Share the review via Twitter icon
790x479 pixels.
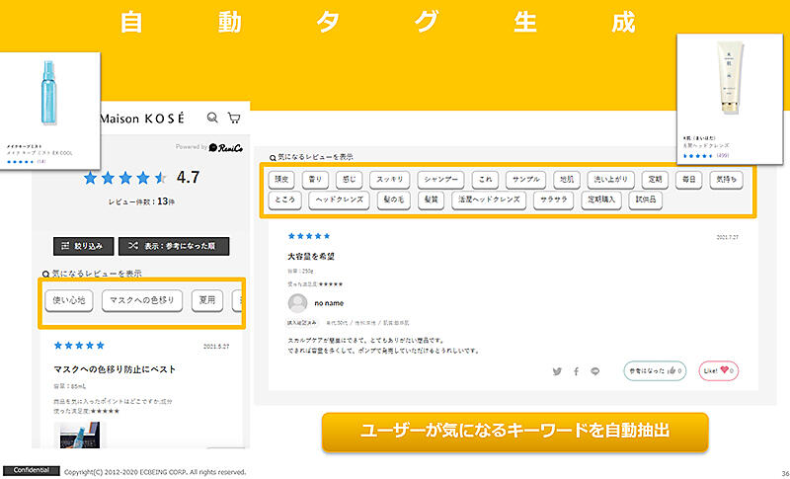click(556, 371)
